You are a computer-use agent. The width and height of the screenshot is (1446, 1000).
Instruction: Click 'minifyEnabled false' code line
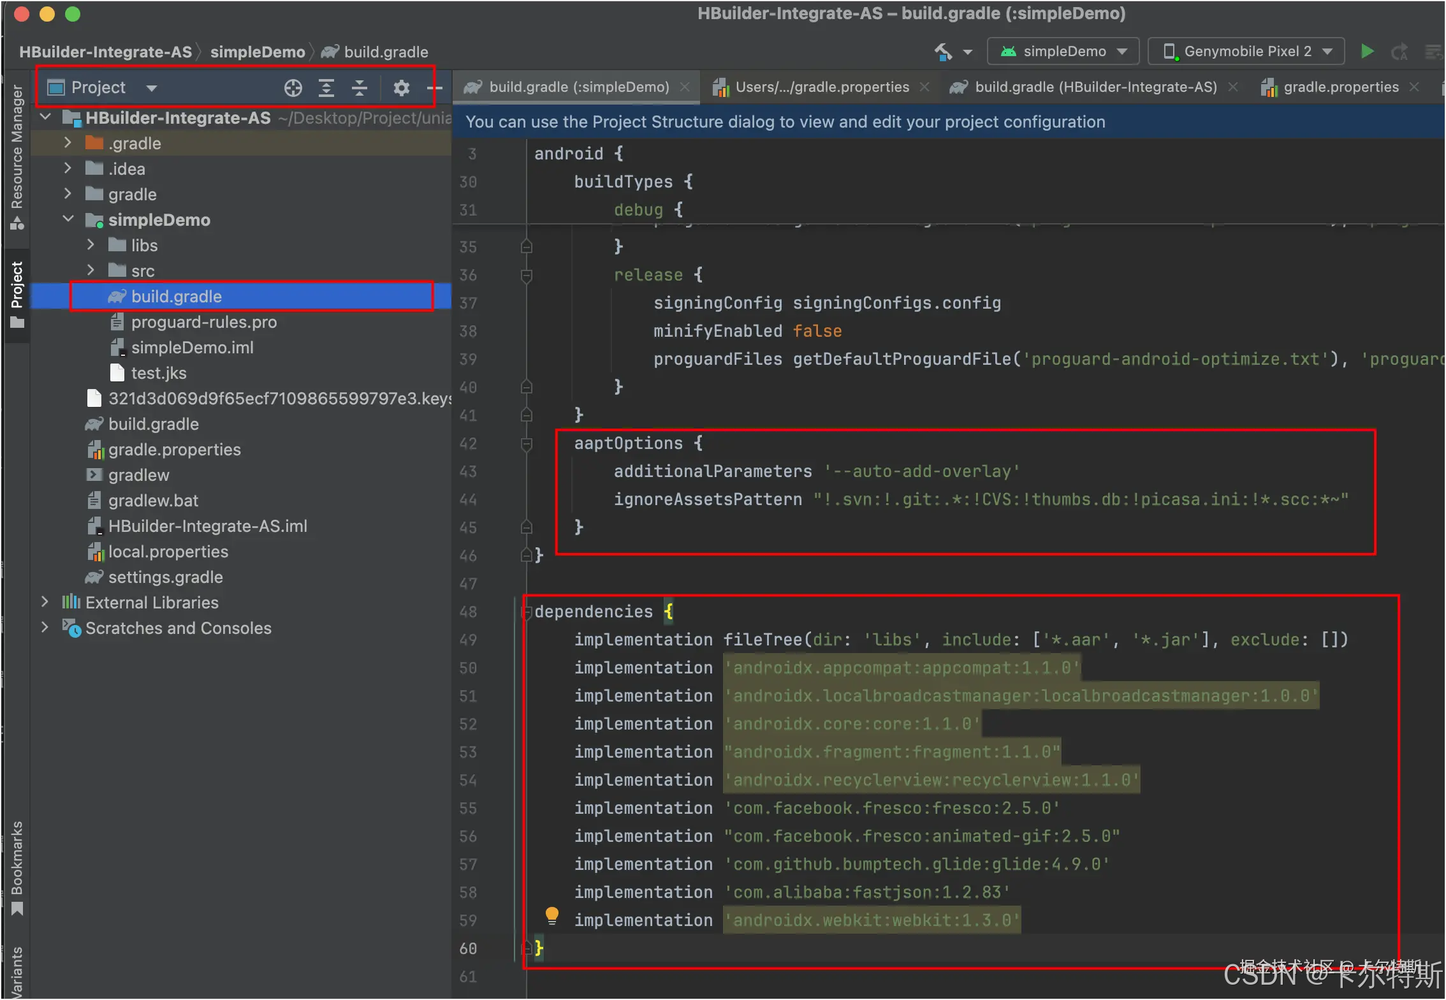(747, 331)
